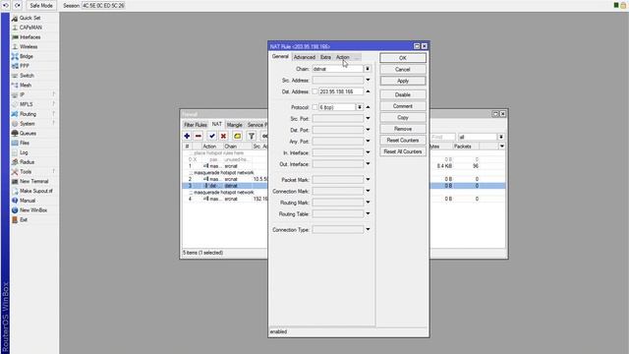Screen dimensions: 629x354
Task: Click add (plus) icon in Firewall window
Action: [187, 137]
